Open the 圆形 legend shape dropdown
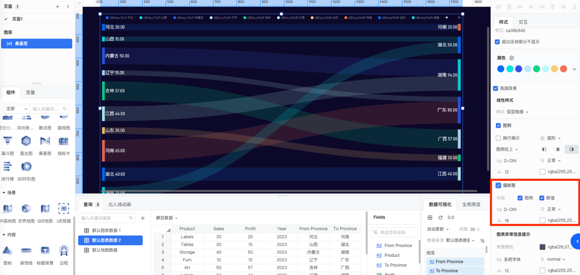 554,138
